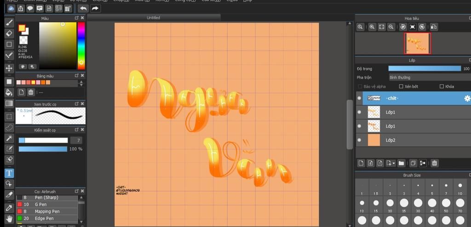Enable the Xén bớt checkbox
This screenshot has width=471, height=227.
coord(401,87)
